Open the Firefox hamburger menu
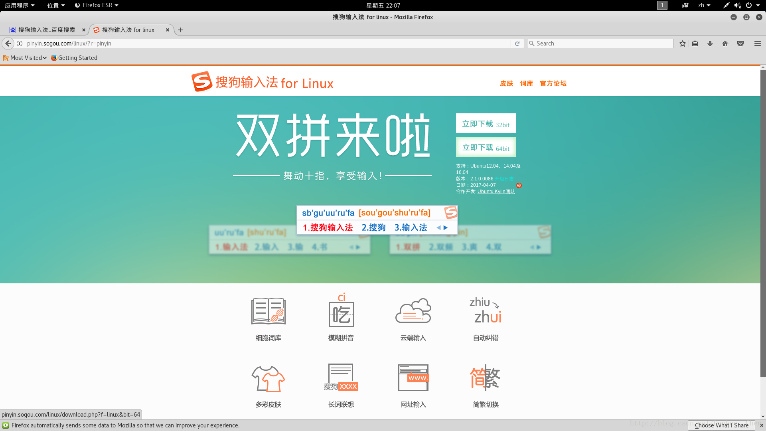This screenshot has height=431, width=766. pyautogui.click(x=758, y=43)
